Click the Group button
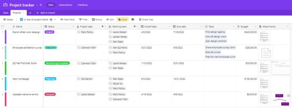Screen dimensions: 292x108 (97, 20)
